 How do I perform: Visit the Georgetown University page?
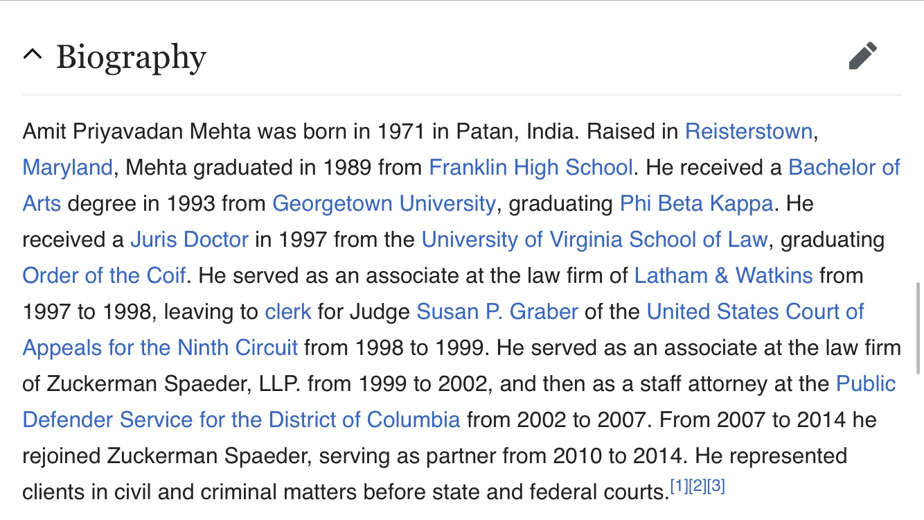pos(384,203)
